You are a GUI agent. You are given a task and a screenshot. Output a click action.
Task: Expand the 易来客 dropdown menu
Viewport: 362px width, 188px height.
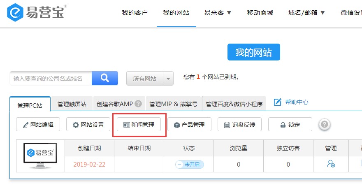pos(218,13)
